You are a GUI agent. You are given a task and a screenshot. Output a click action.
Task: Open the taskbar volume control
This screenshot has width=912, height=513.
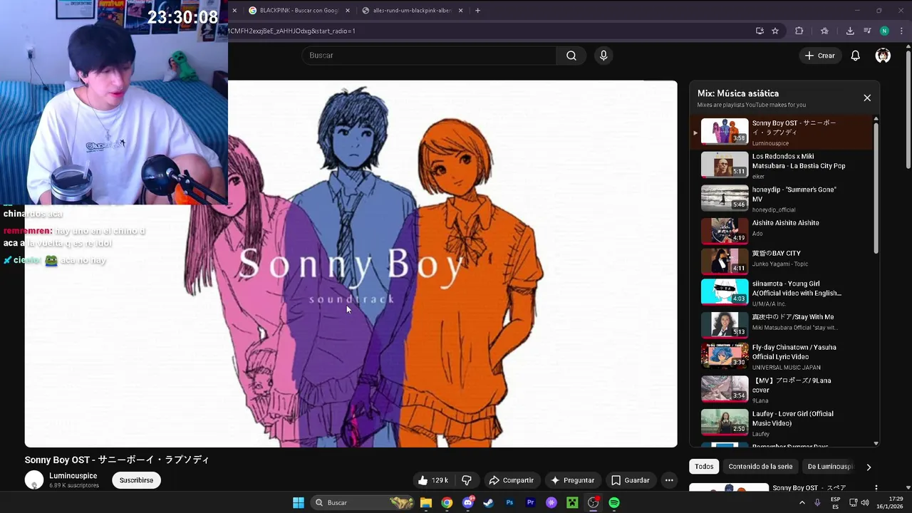coord(865,502)
